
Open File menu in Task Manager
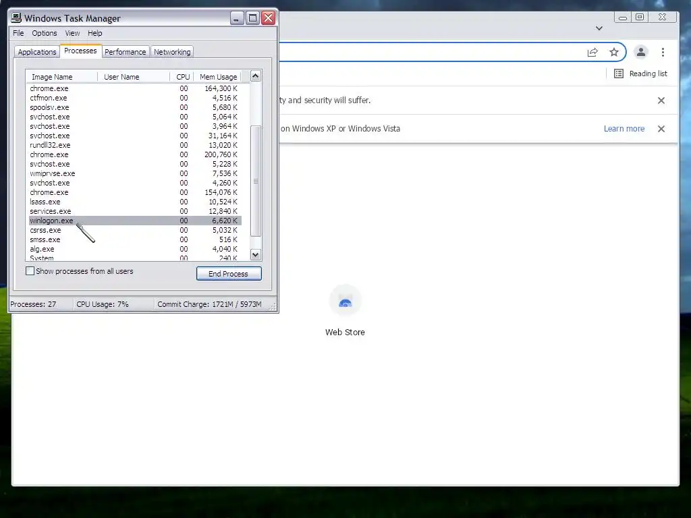point(18,33)
